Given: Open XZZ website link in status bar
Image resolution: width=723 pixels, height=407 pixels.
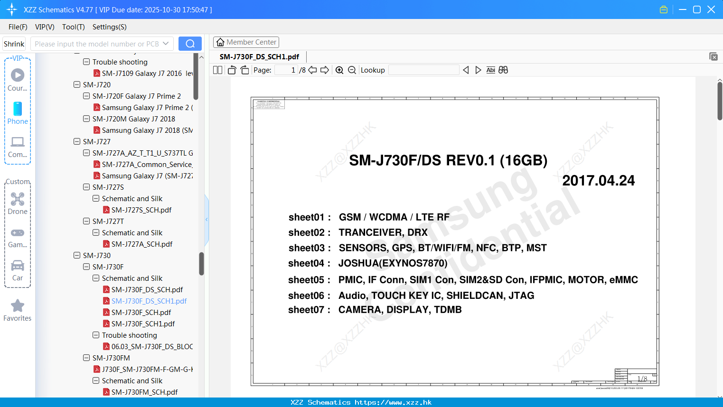Looking at the screenshot, I should 393,402.
